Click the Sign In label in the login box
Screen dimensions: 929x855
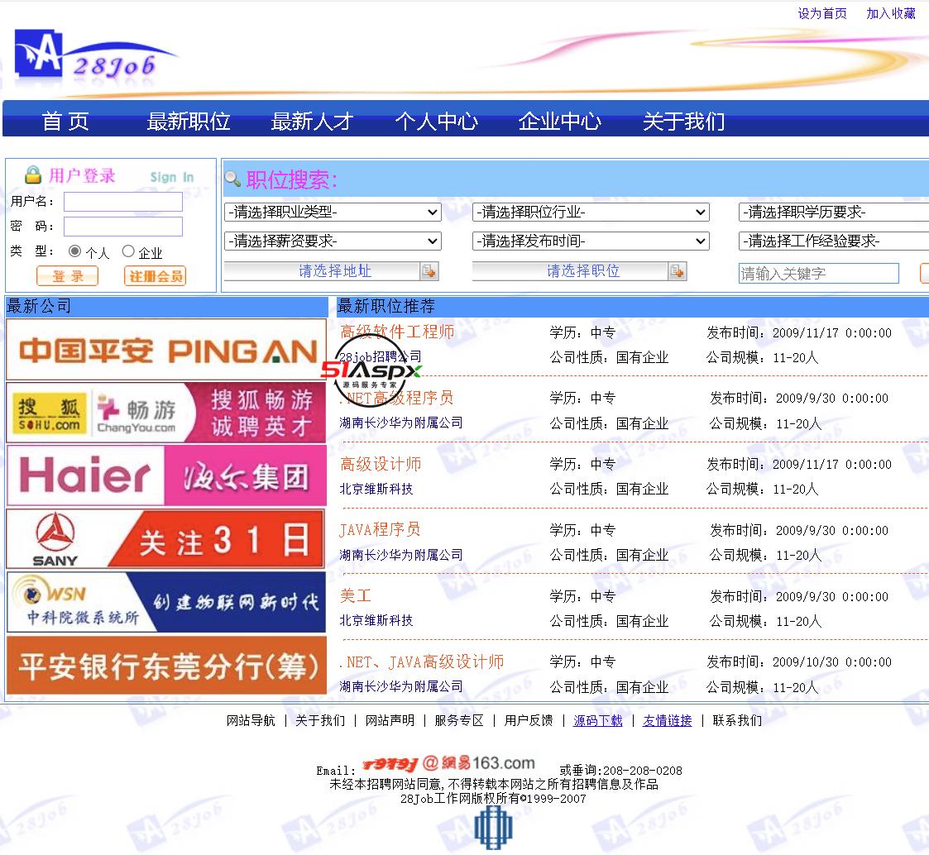click(x=172, y=177)
